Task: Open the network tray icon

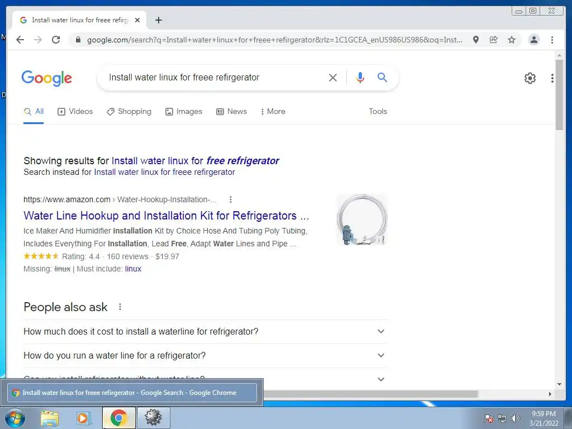Action: click(502, 418)
